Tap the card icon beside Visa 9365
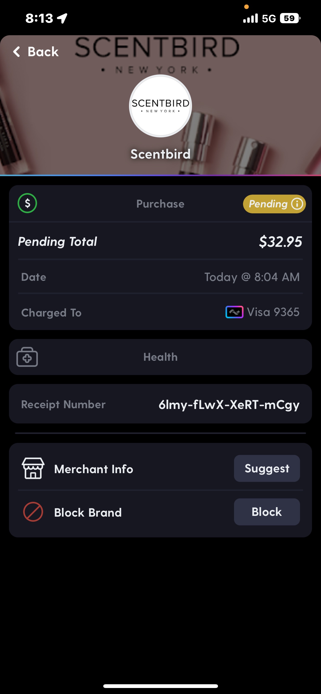Viewport: 321px width, 694px height. click(234, 312)
